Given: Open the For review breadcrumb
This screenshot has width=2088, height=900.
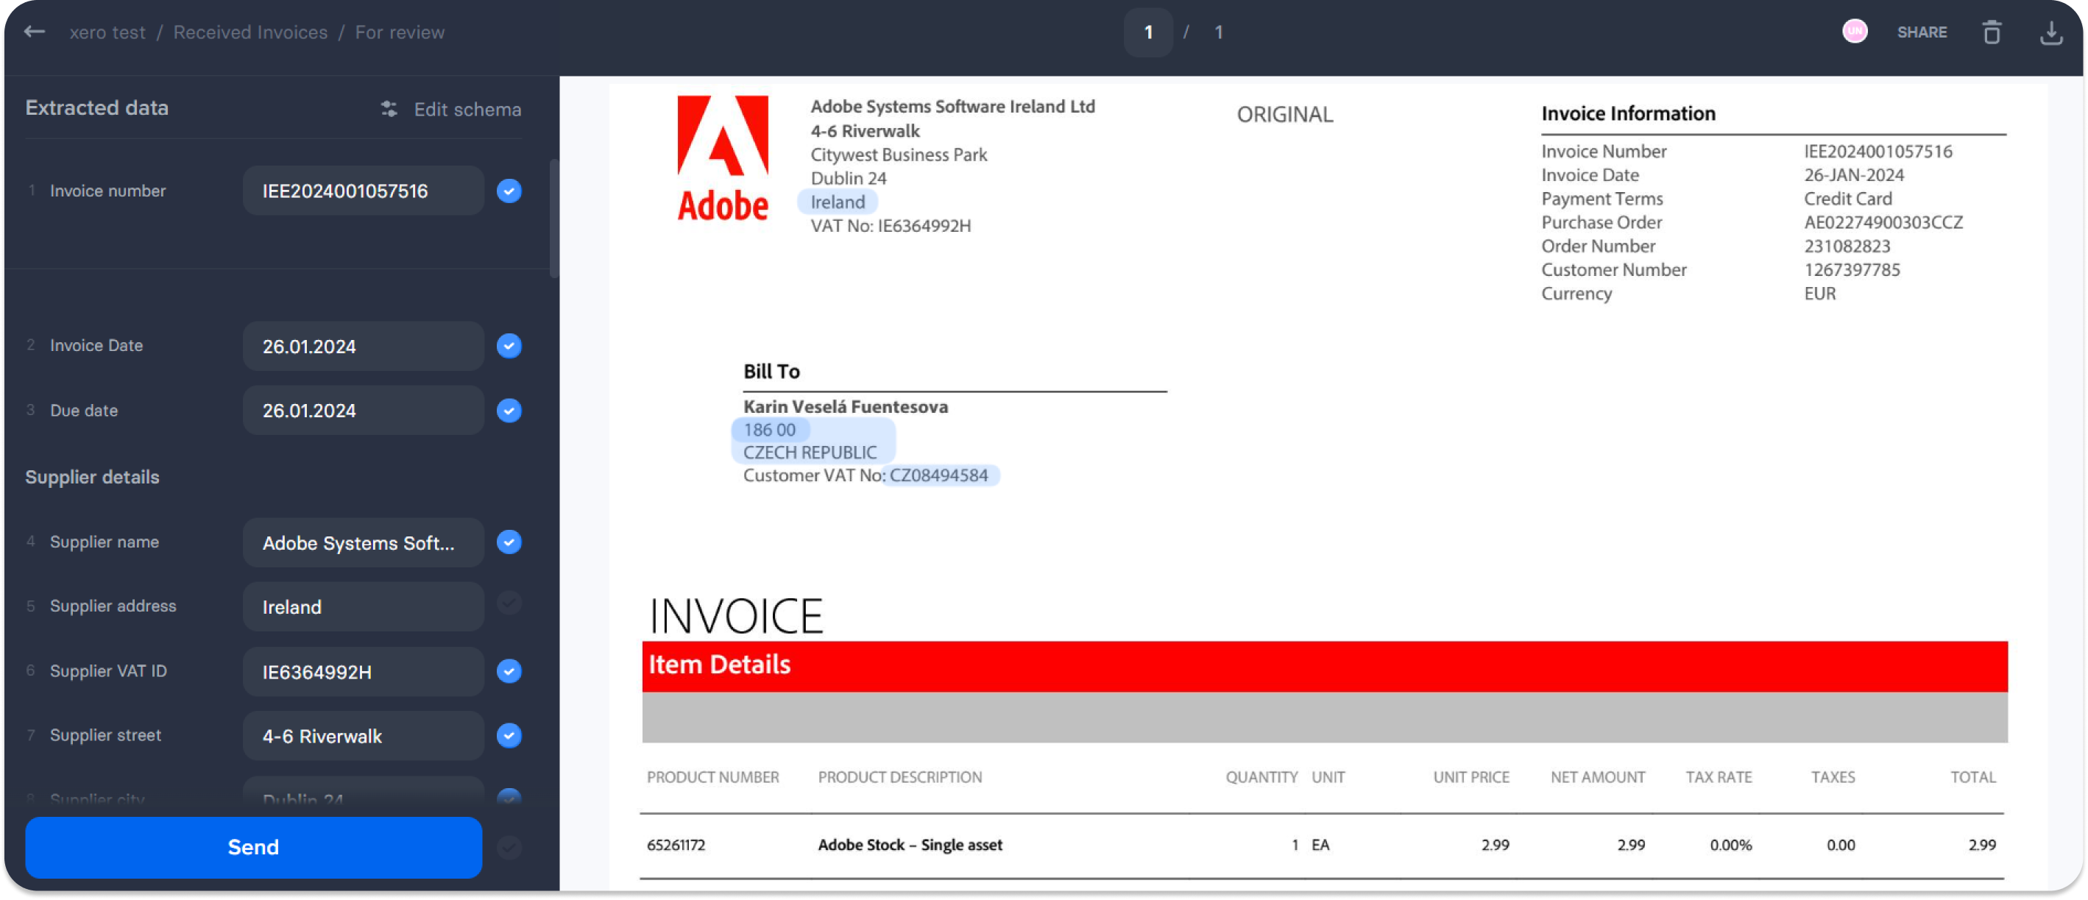Looking at the screenshot, I should tap(400, 32).
